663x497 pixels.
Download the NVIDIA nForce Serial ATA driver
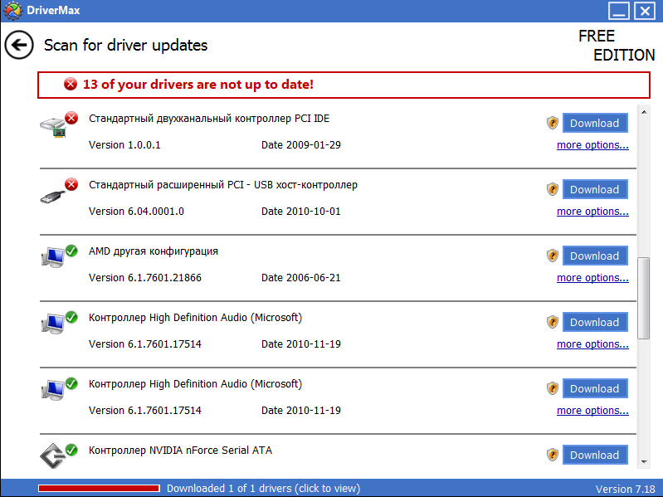point(595,455)
